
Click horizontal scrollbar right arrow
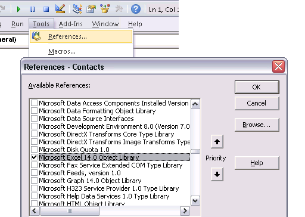click(185, 210)
